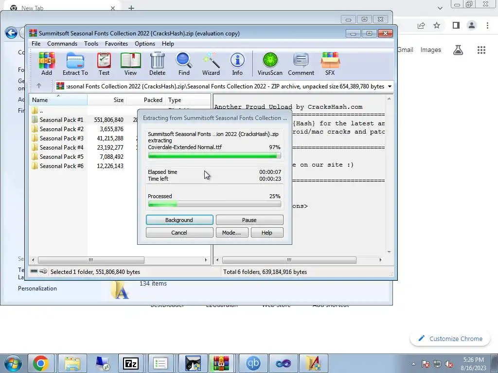Expand the archive path dropdown arrow
Image resolution: width=498 pixels, height=373 pixels.
tap(390, 86)
